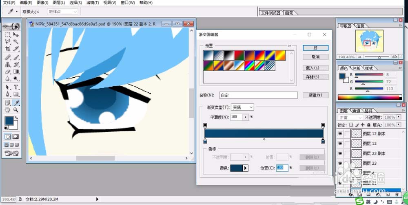Click the 名称 gradient name field
This screenshot has width=408, height=205.
258,95
